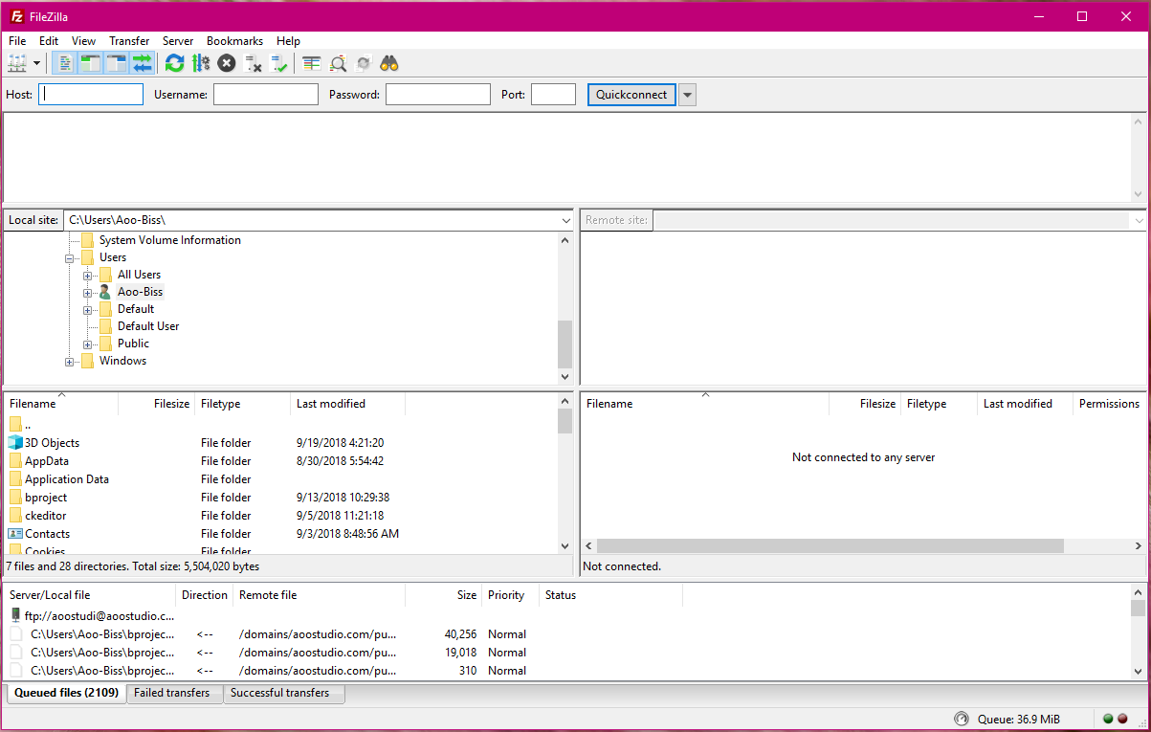Click the Port input field
Viewport: 1151px width, 732px height.
[x=553, y=95]
